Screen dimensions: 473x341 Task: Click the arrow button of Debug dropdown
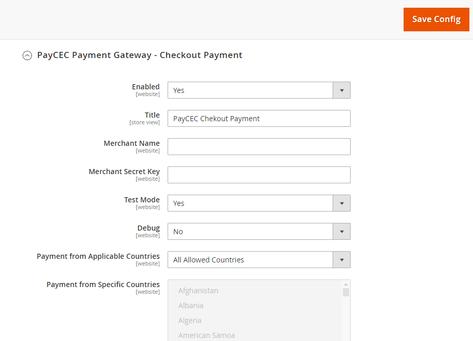(342, 232)
